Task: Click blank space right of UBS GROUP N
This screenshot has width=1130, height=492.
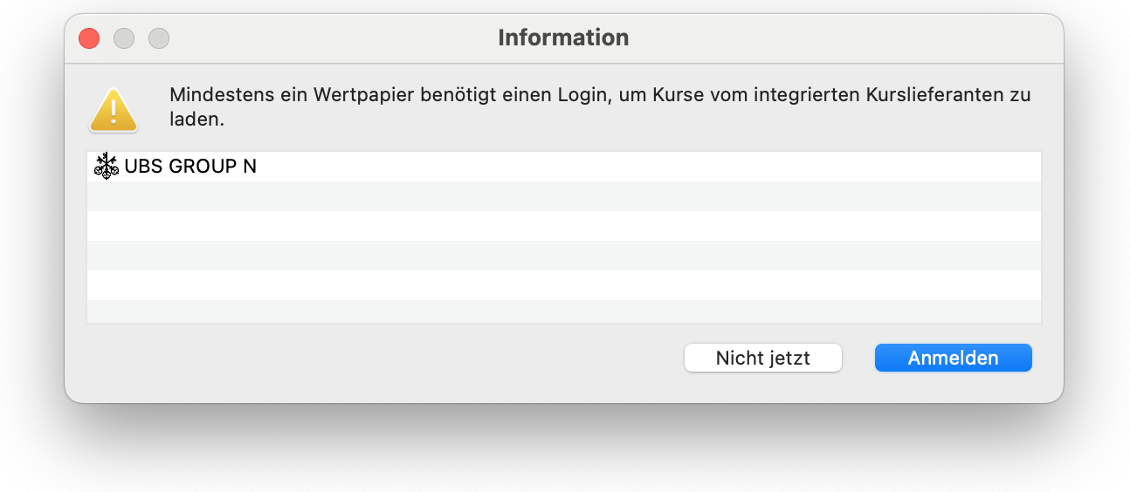Action: [x=646, y=166]
